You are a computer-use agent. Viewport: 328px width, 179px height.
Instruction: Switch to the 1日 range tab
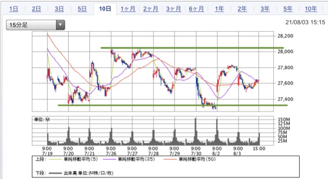click(x=14, y=9)
